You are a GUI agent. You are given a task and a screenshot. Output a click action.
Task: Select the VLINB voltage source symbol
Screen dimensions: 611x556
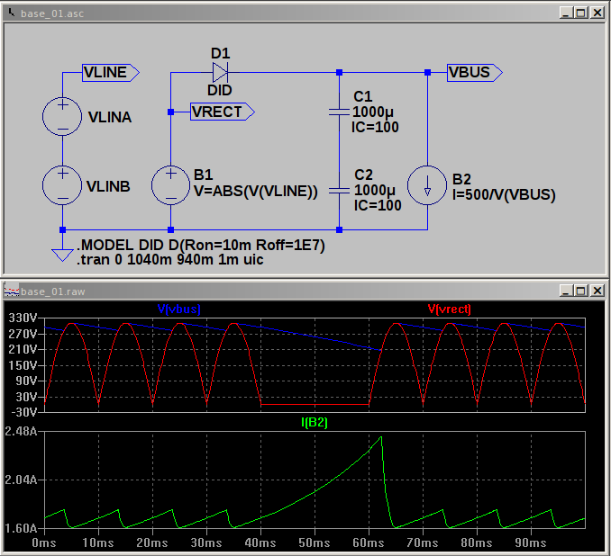pos(62,185)
